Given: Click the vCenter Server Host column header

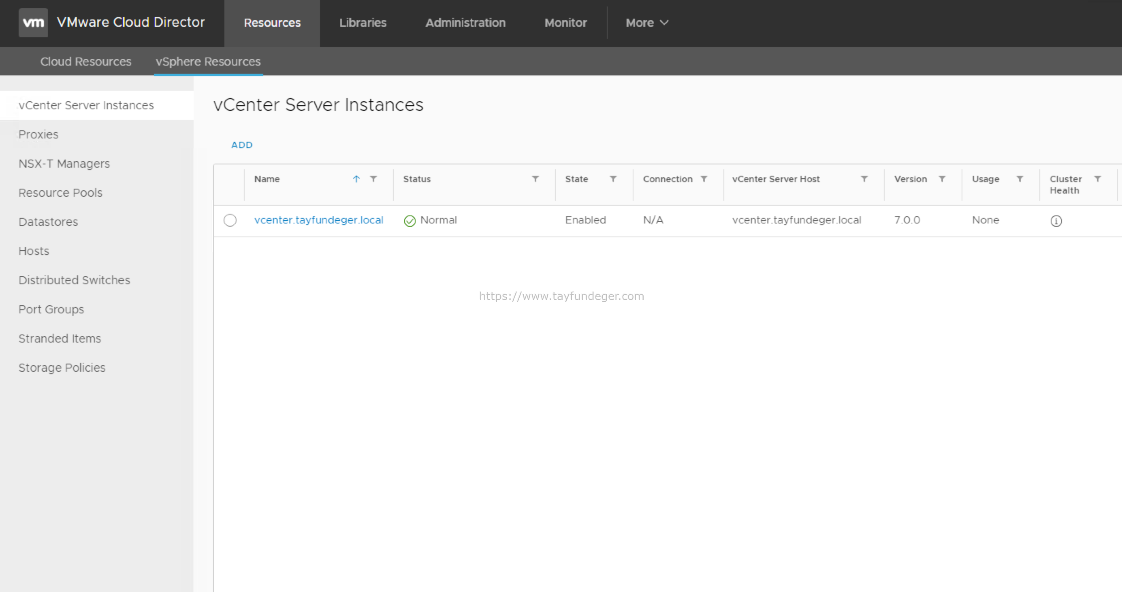Looking at the screenshot, I should [x=776, y=179].
